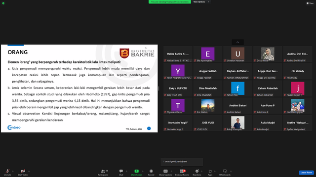This screenshot has width=316, height=177.
Task: Open the Reactions menu
Action: pyautogui.click(x=197, y=172)
